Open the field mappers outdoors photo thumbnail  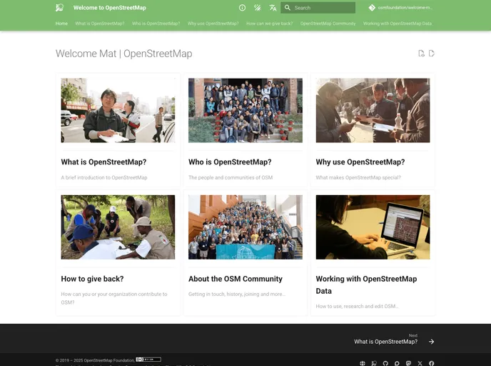point(118,227)
